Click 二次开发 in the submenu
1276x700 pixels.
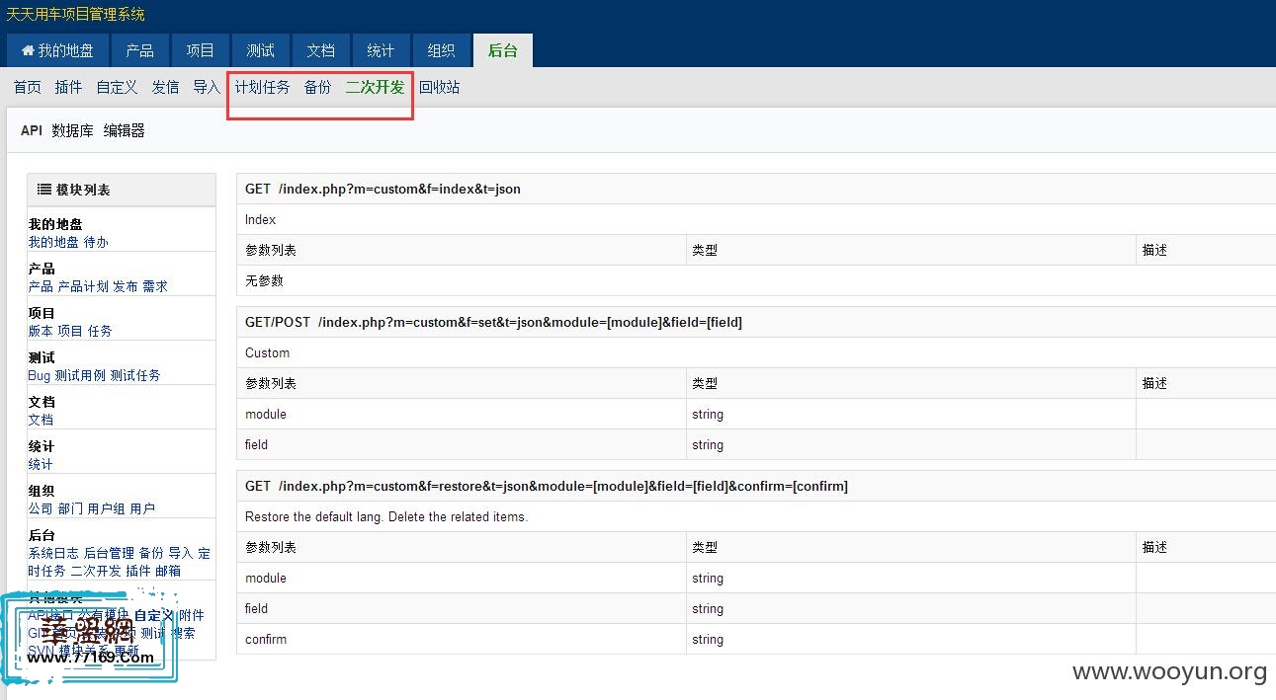(375, 88)
